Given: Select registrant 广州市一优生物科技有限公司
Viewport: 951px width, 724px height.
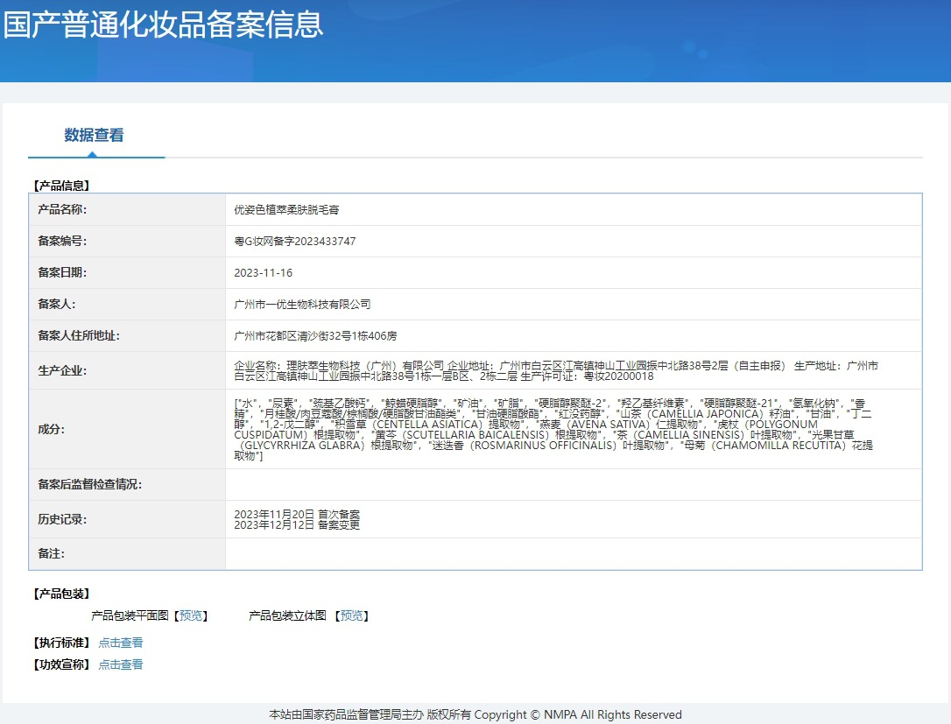Looking at the screenshot, I should coord(302,305).
